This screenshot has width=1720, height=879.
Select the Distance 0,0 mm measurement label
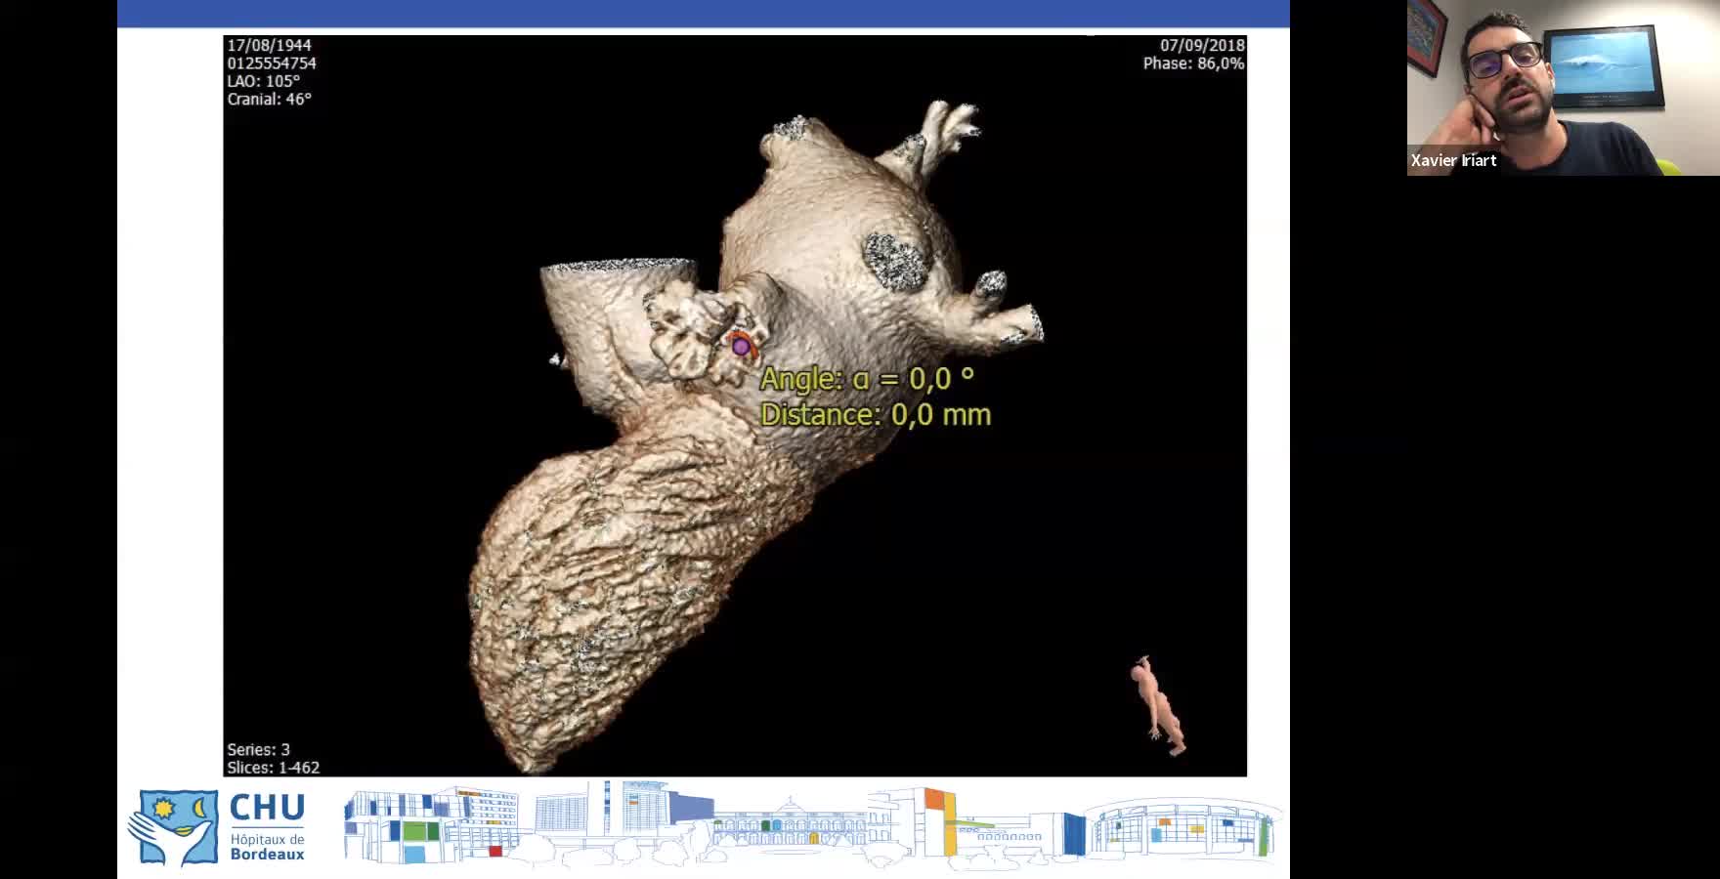(875, 414)
